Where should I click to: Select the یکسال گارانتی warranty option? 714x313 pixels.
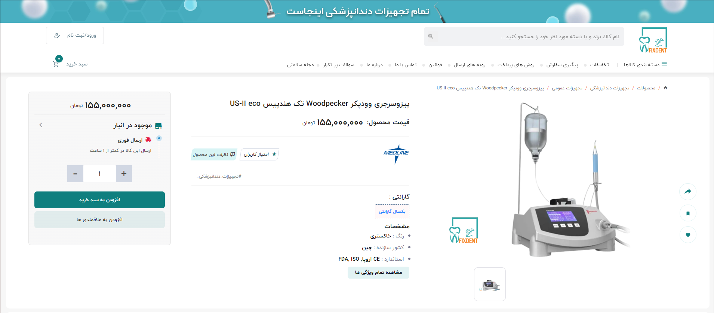(x=392, y=211)
